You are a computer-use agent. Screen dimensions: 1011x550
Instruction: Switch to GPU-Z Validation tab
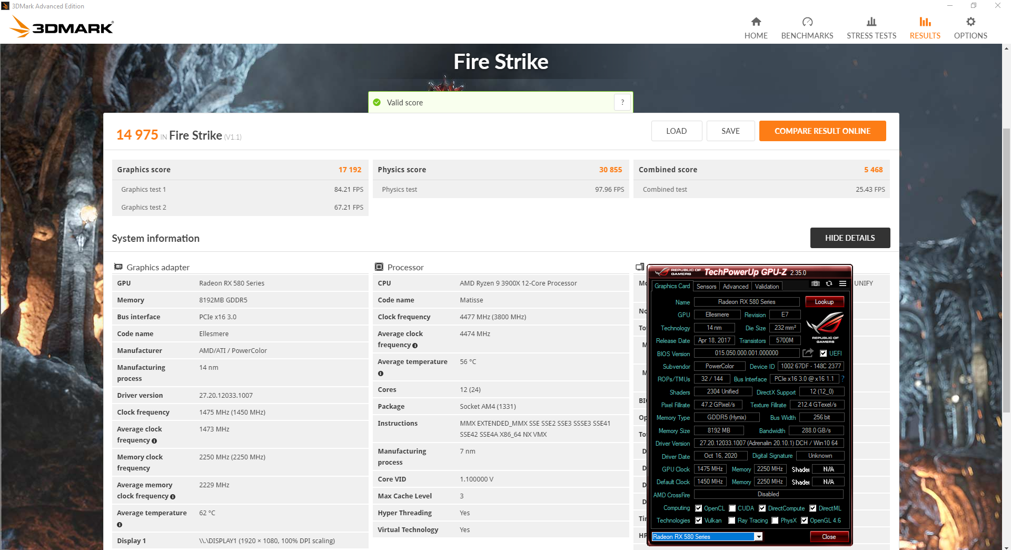point(767,287)
